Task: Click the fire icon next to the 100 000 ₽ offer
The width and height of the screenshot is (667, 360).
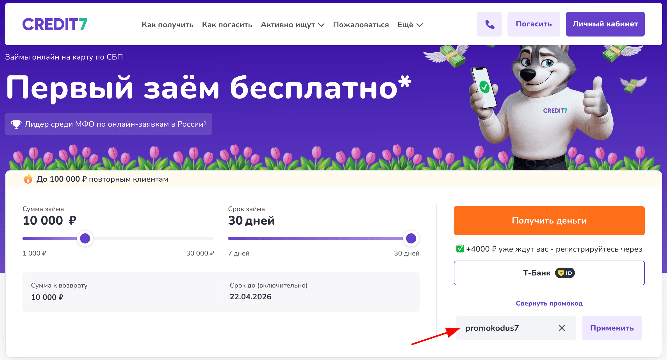Action: tap(28, 179)
